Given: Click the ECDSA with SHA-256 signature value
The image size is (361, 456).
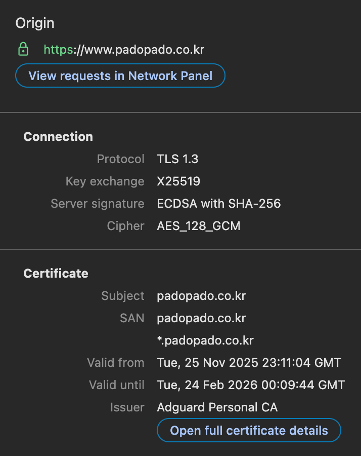Looking at the screenshot, I should (x=218, y=204).
